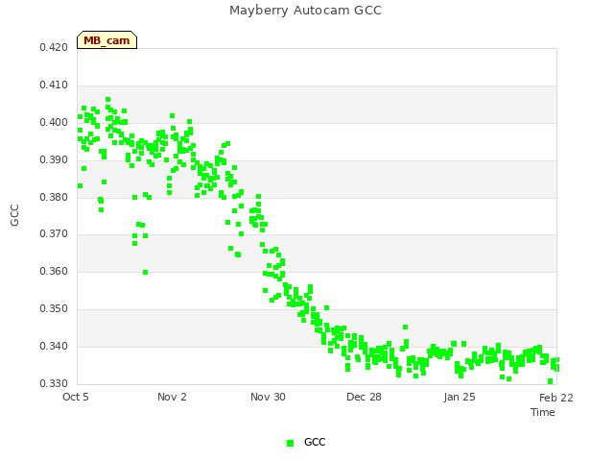This screenshot has width=614, height=461.
Task: Click the Dec 28 x-axis label
Action: point(364,397)
